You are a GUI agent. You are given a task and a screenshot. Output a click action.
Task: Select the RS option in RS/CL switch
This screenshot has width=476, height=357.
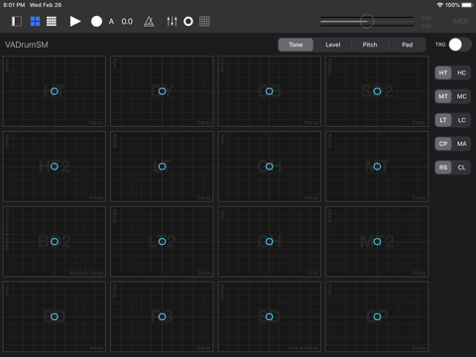(443, 168)
